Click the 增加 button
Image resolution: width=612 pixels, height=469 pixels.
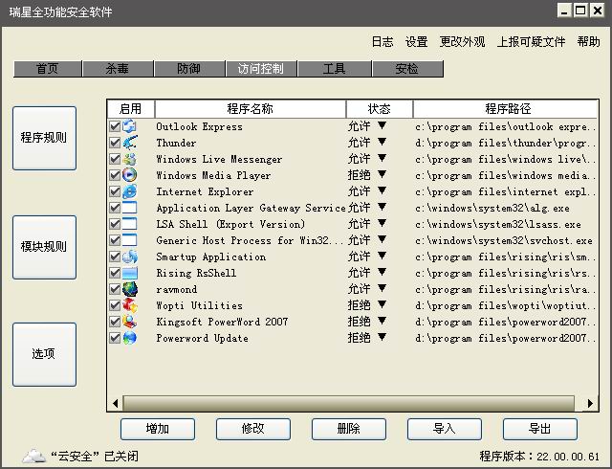tap(158, 429)
